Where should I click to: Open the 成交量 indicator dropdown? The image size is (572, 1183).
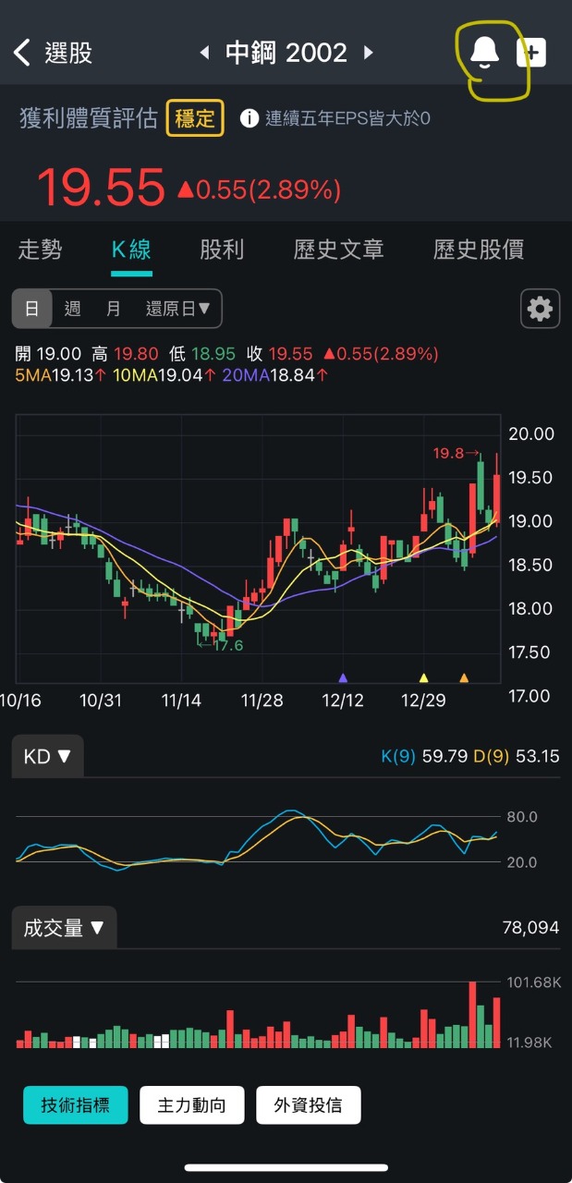coord(64,928)
